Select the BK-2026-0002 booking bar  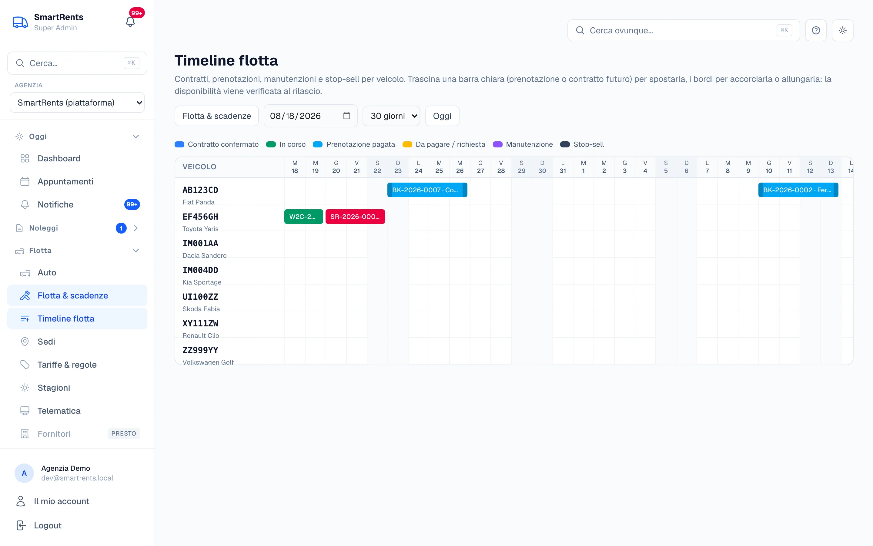(x=798, y=190)
